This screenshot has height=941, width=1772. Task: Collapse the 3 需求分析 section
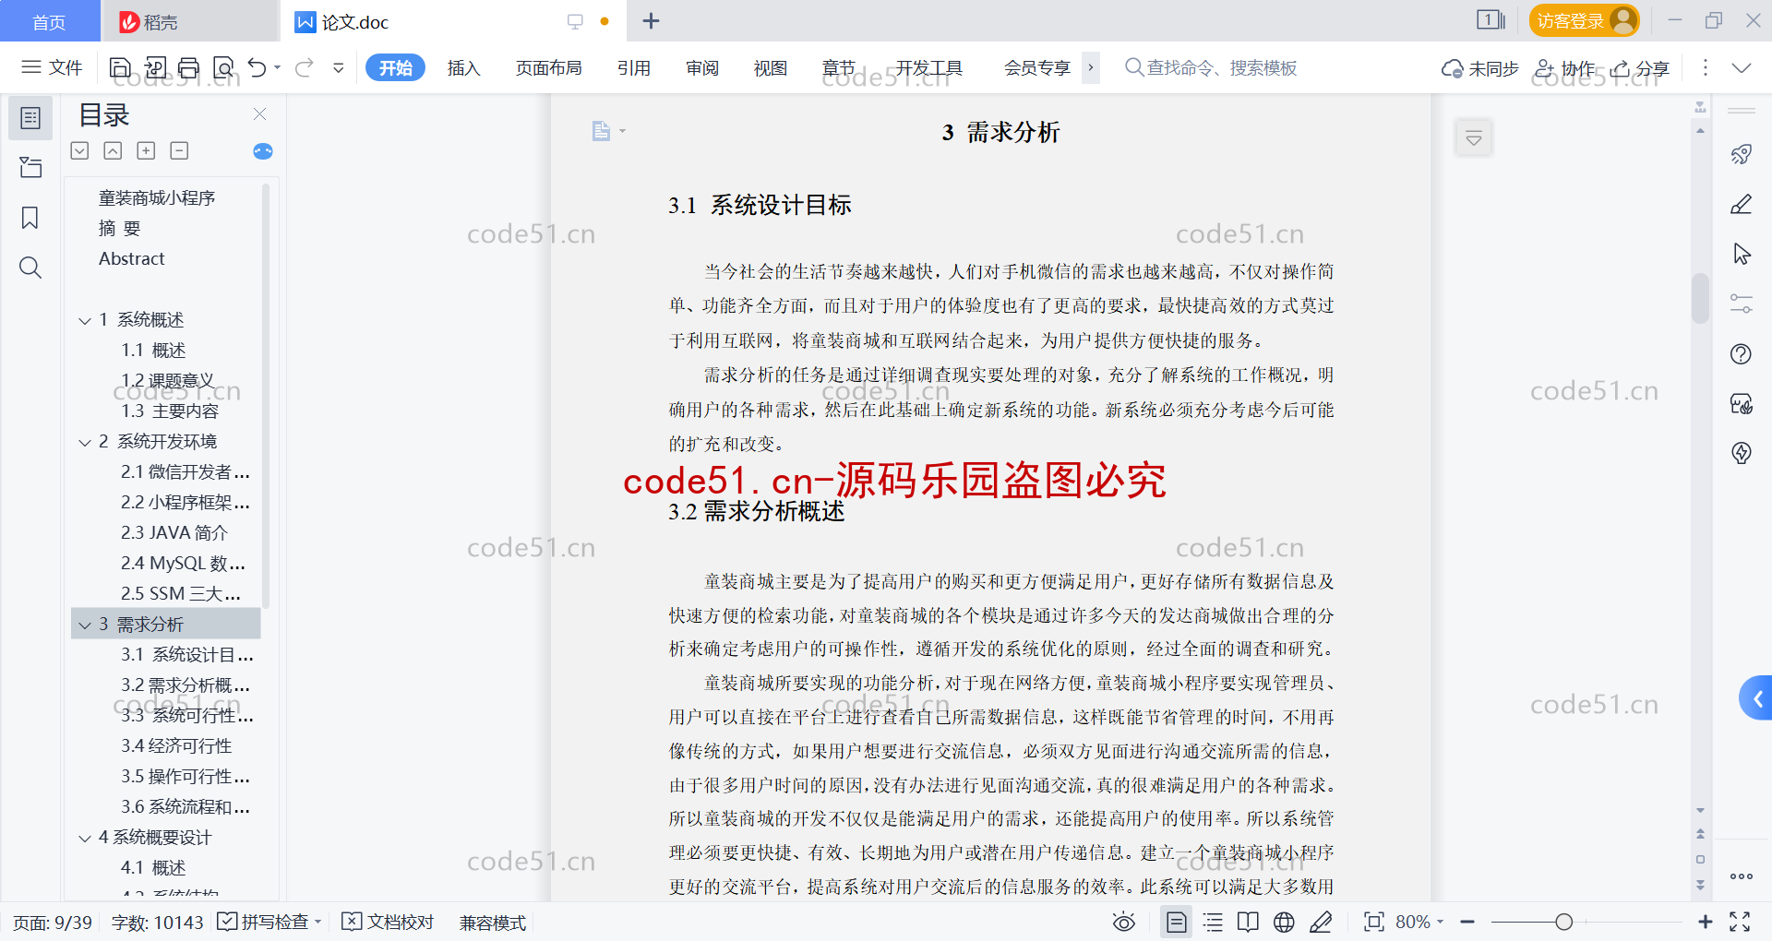85,625
